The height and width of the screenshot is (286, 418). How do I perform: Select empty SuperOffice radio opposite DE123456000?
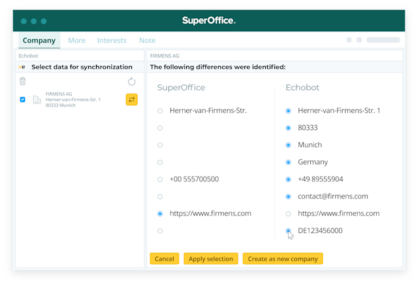[160, 231]
